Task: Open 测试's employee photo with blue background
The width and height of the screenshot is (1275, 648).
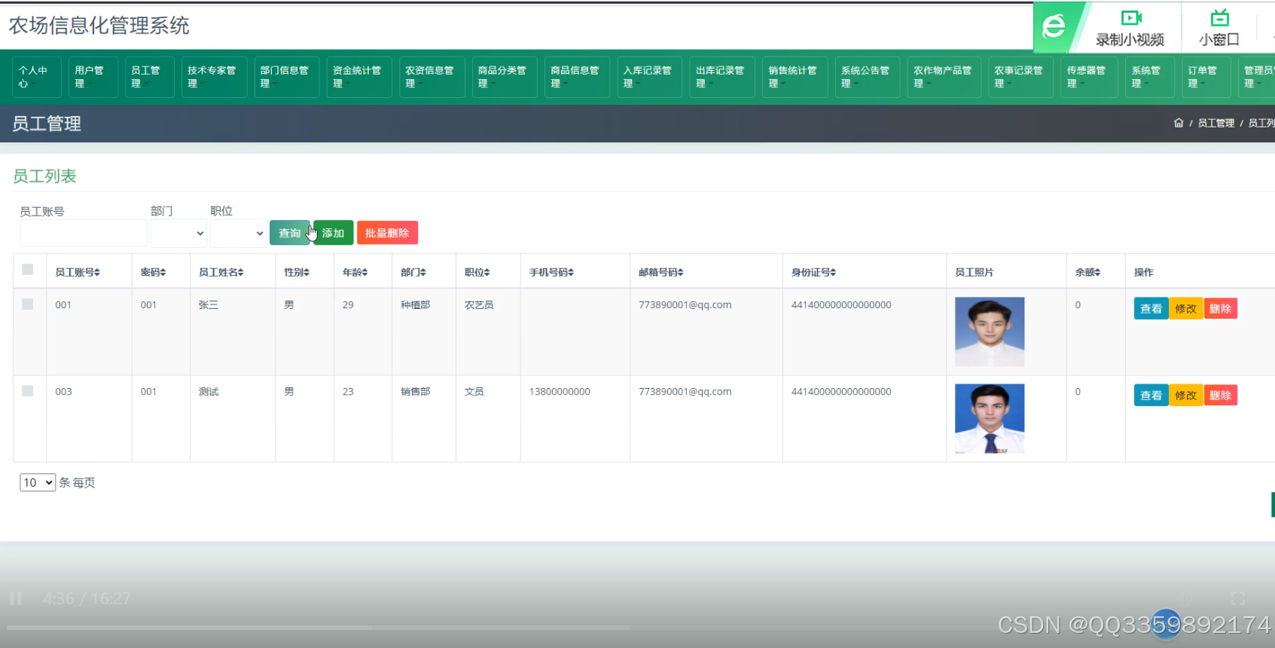Action: click(x=990, y=418)
